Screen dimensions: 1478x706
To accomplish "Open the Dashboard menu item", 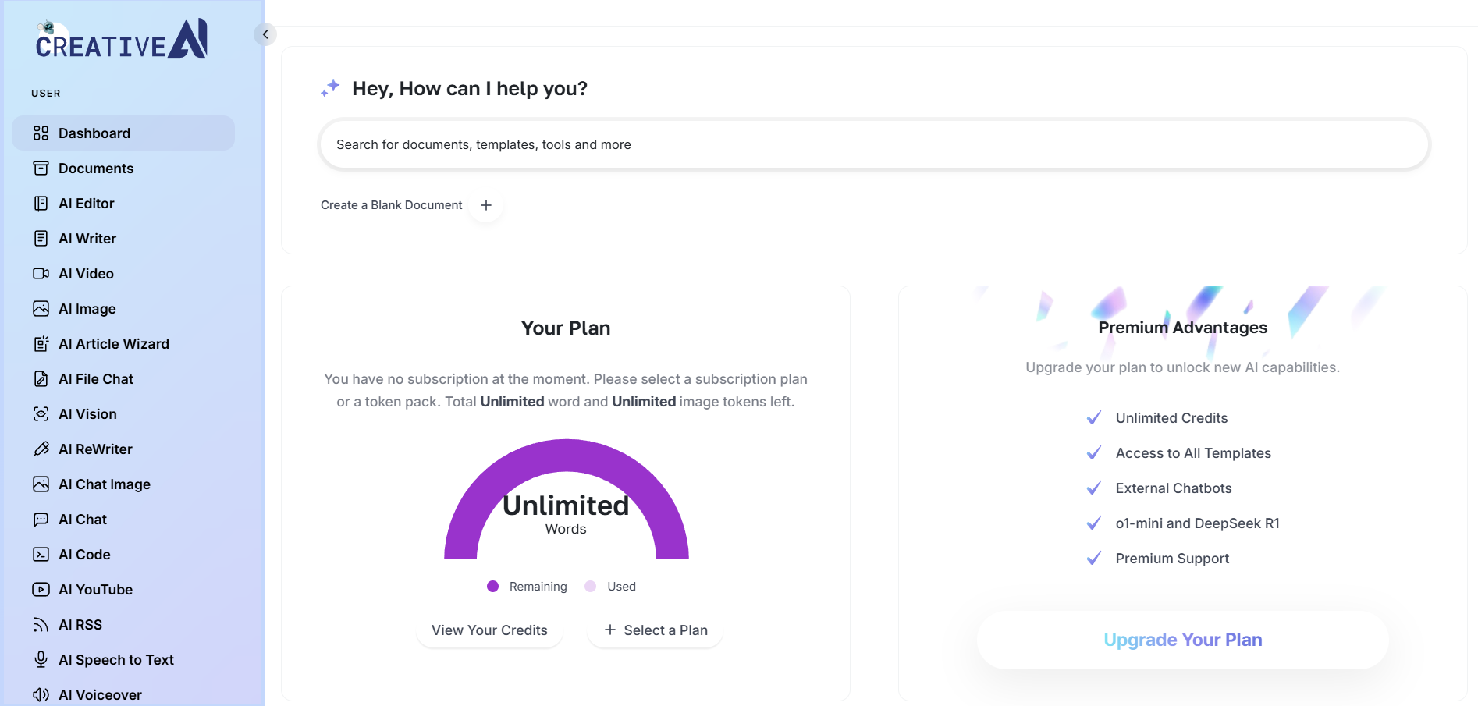I will pos(123,133).
